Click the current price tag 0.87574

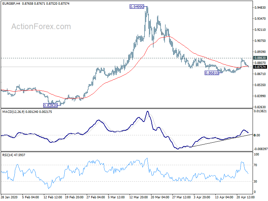point(260,67)
